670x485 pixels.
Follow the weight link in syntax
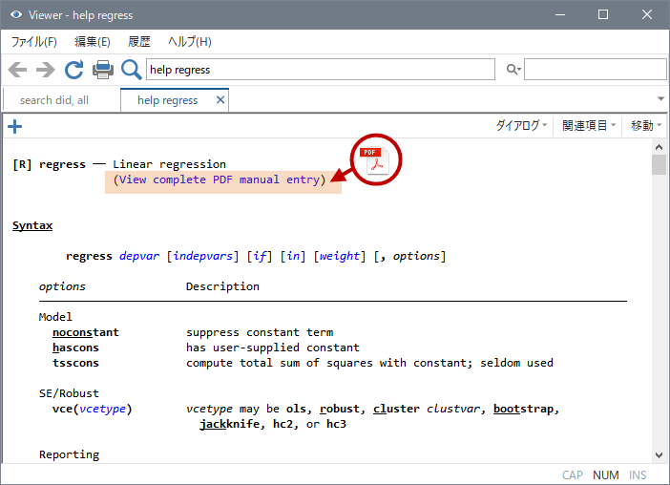click(x=340, y=256)
